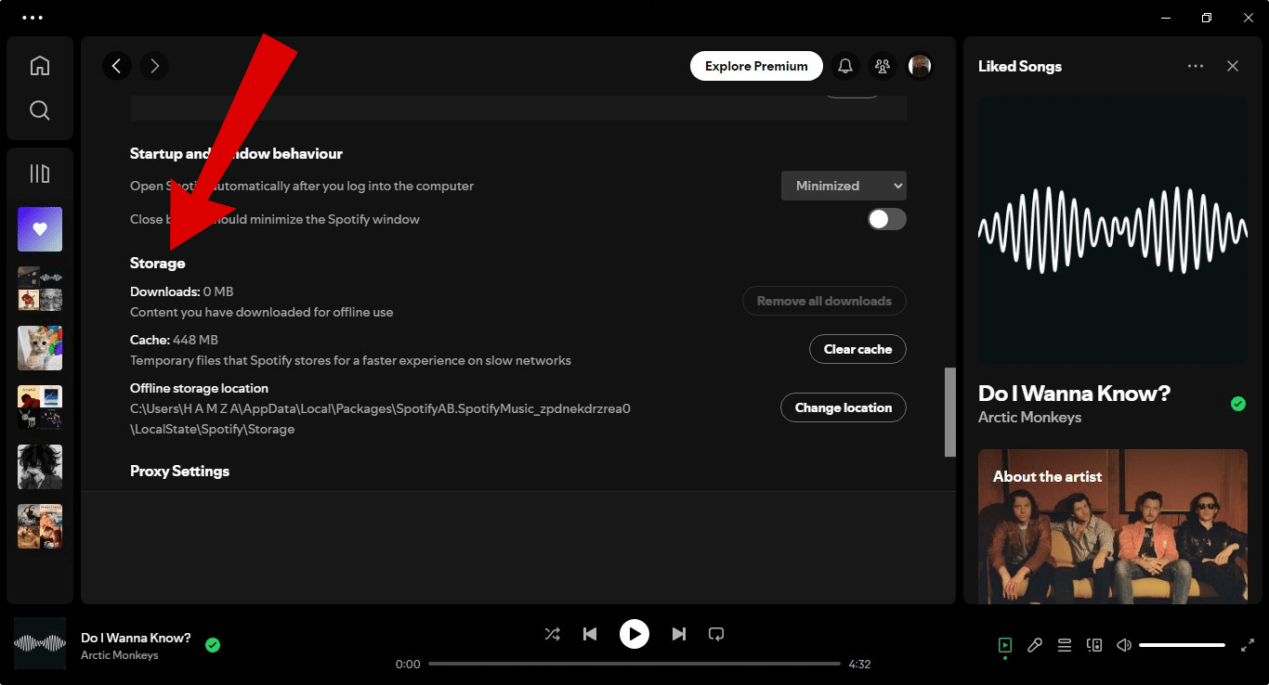The image size is (1269, 685).
Task: Click the Change location button
Action: 844,407
